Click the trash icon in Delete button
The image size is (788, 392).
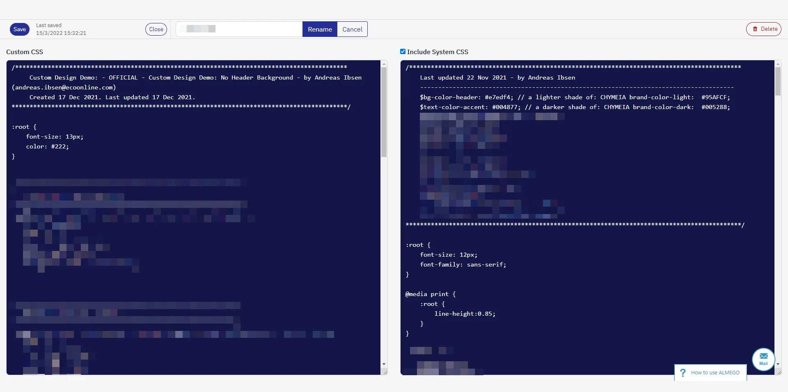[755, 29]
